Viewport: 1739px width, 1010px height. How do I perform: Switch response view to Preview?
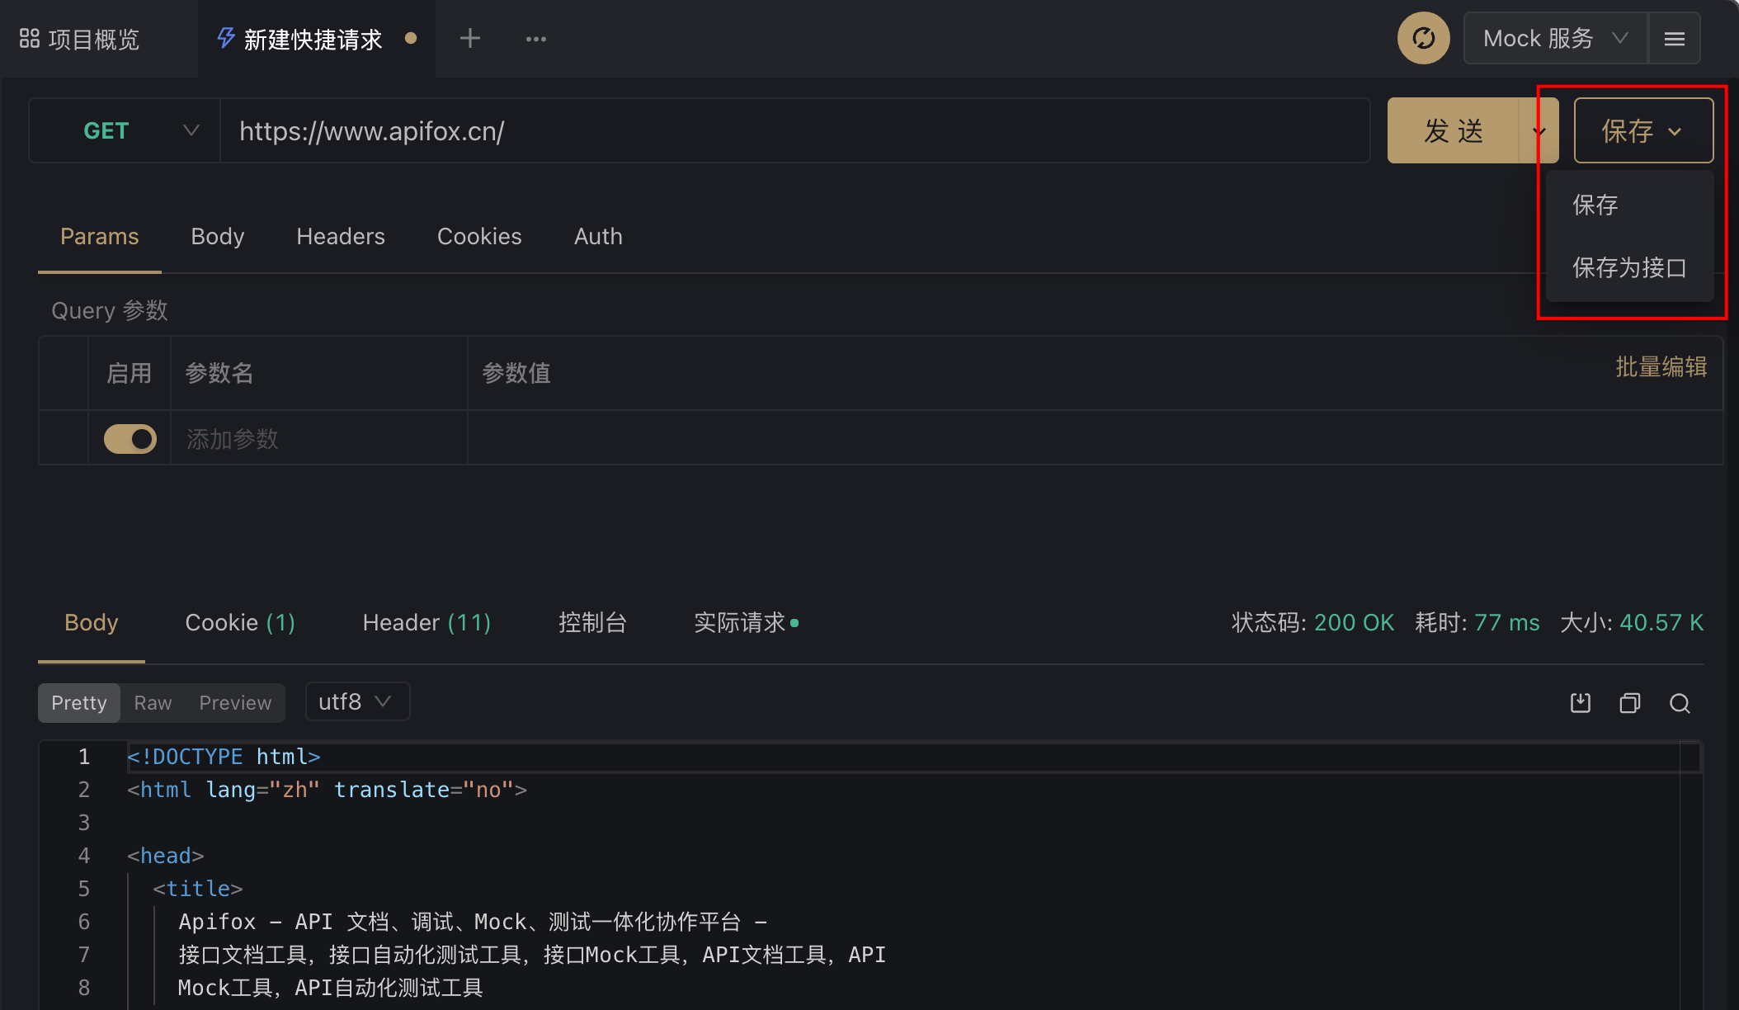235,703
